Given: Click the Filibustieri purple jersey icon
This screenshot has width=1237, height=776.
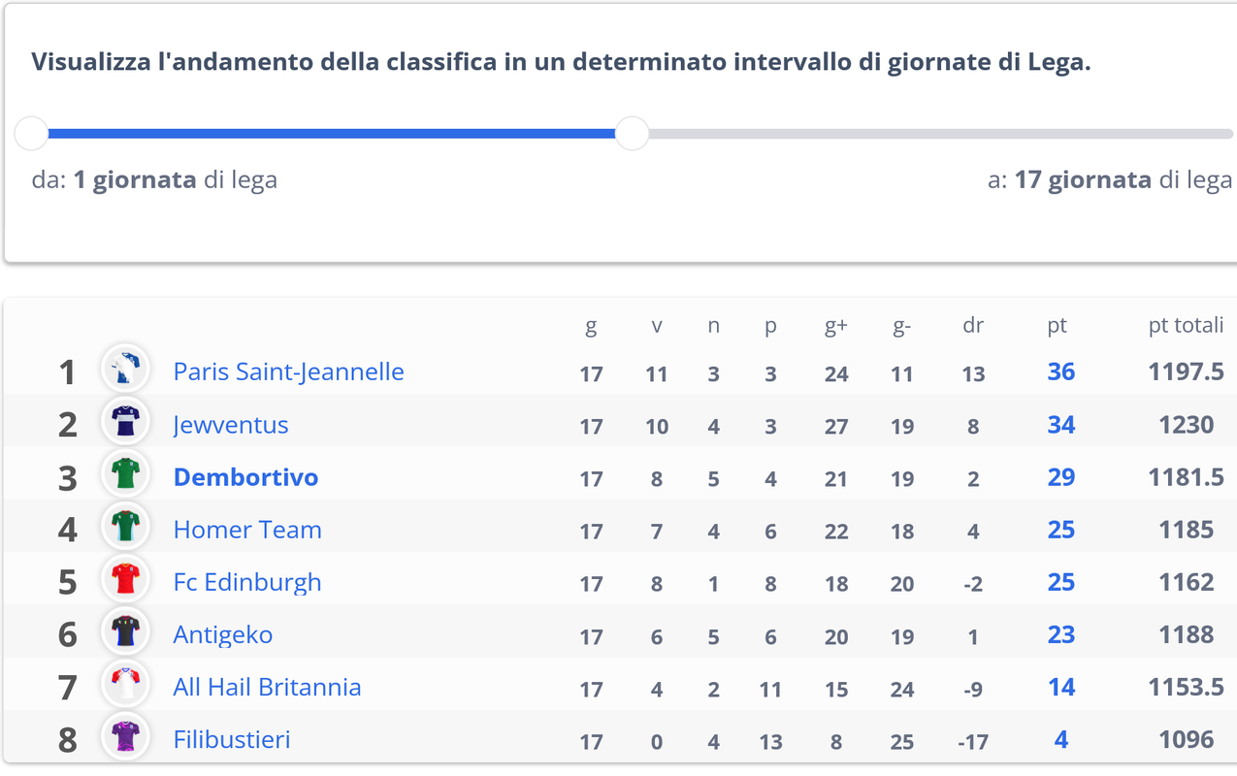Looking at the screenshot, I should [x=125, y=737].
